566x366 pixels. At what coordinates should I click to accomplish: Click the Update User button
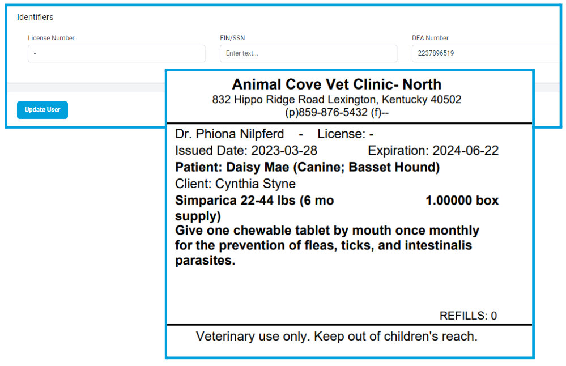(42, 110)
